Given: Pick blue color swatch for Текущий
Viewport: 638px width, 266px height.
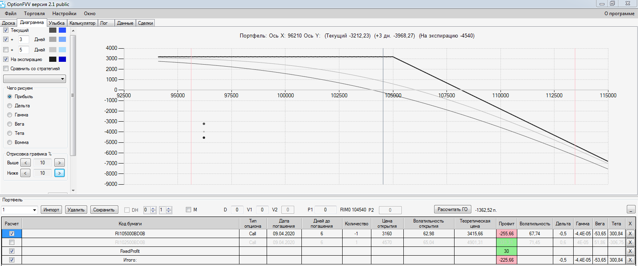Looking at the screenshot, I should click(62, 30).
